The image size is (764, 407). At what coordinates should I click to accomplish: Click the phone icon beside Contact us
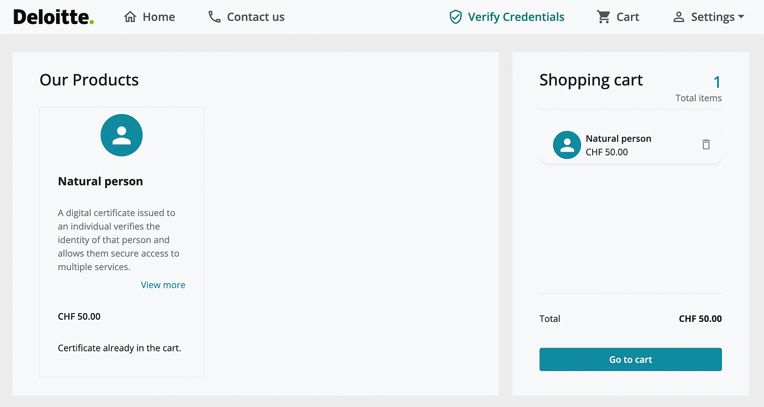pos(214,17)
